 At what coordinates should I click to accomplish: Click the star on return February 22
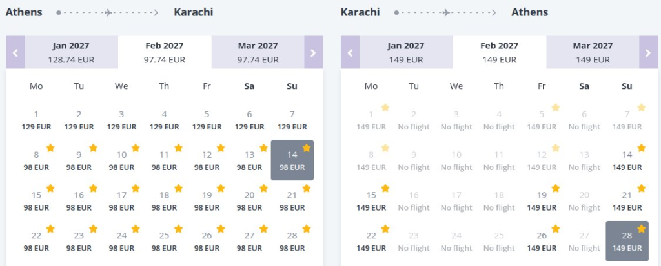385,229
